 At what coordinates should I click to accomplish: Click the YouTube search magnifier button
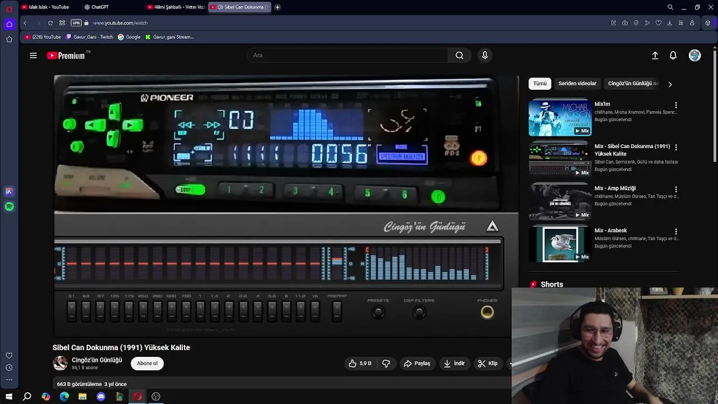[x=459, y=55]
